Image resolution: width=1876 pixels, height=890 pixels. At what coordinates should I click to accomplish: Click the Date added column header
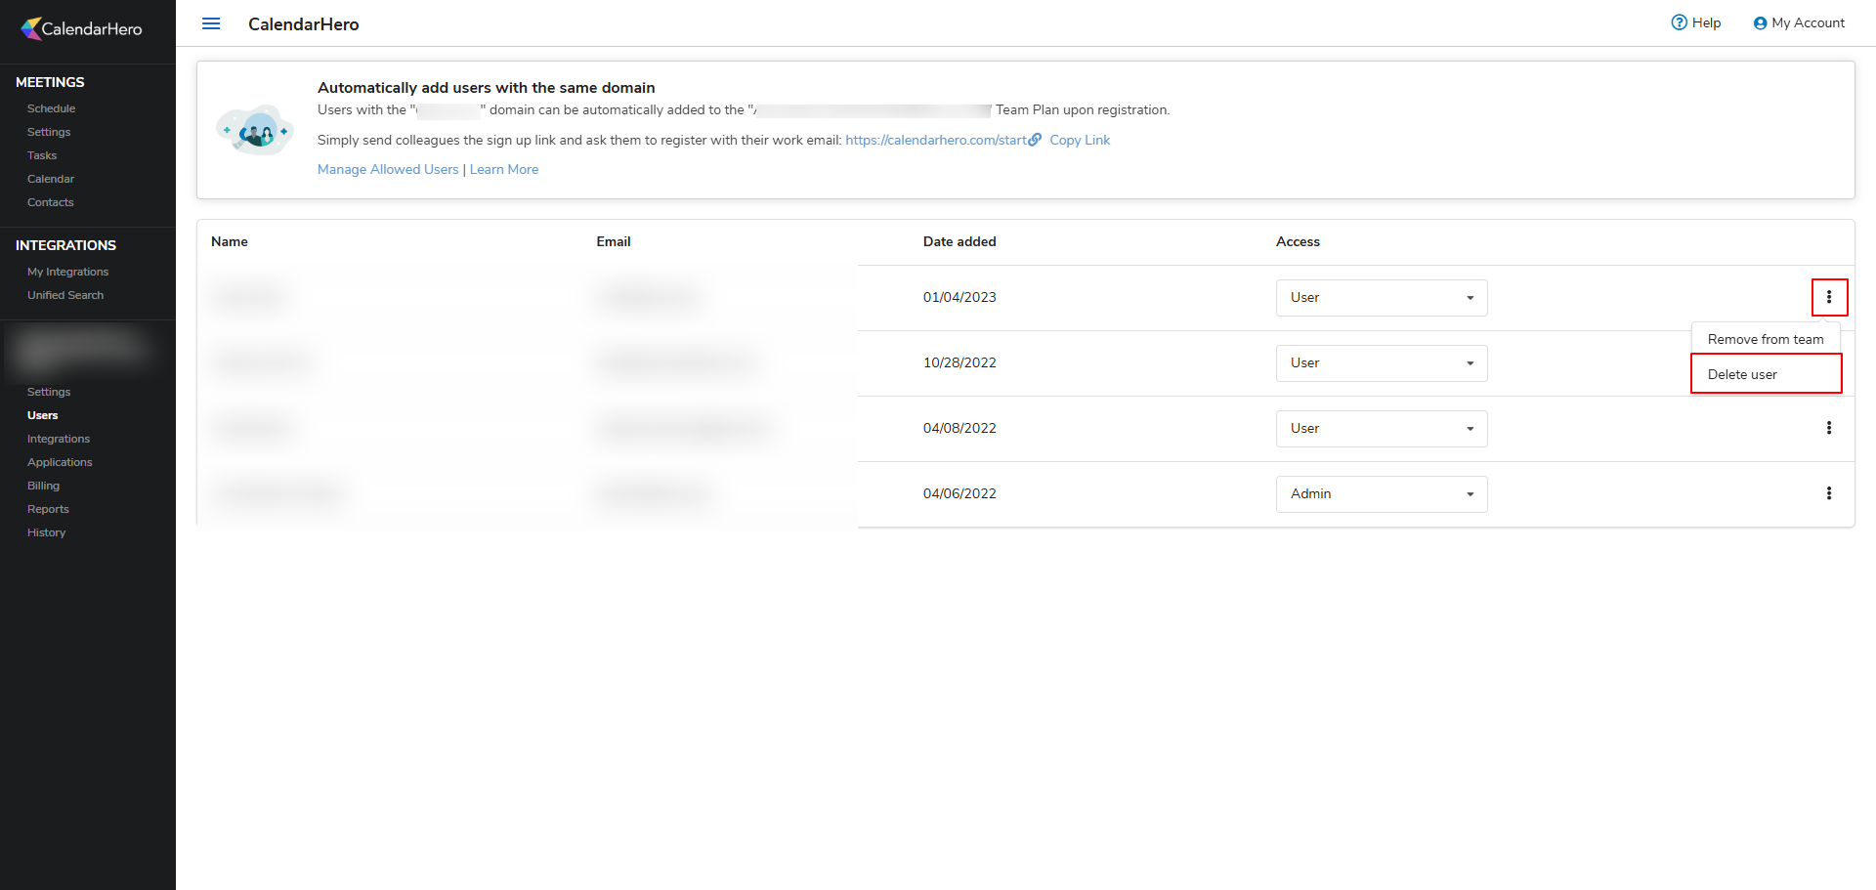click(959, 241)
